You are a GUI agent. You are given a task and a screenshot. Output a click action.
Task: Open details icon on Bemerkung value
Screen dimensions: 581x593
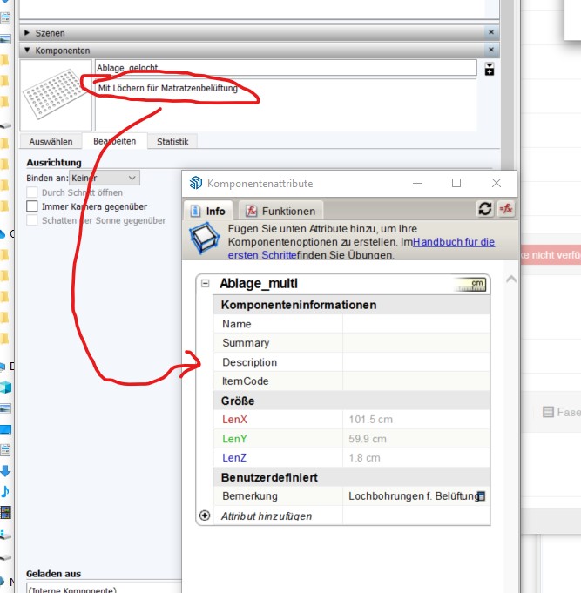(482, 496)
